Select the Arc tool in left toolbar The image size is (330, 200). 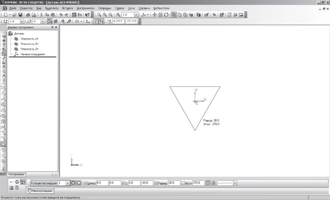pyautogui.click(x=3, y=110)
